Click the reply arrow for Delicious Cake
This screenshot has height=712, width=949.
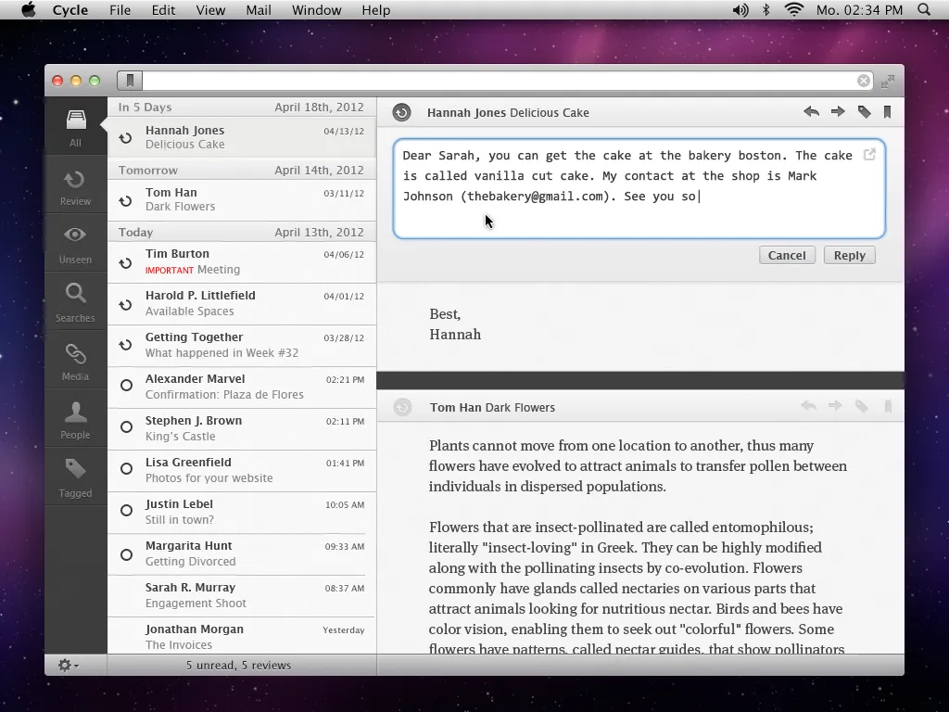coord(811,112)
